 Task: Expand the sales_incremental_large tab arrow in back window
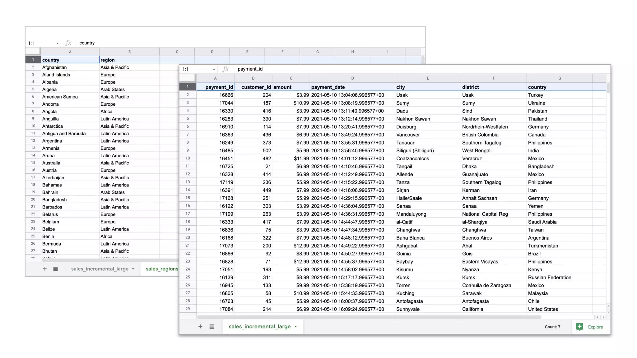click(x=133, y=269)
